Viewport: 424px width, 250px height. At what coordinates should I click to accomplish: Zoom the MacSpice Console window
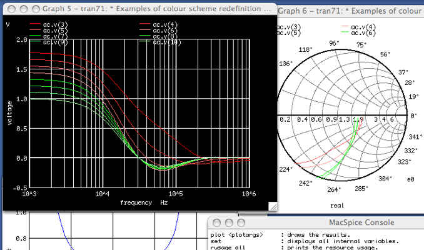241,222
